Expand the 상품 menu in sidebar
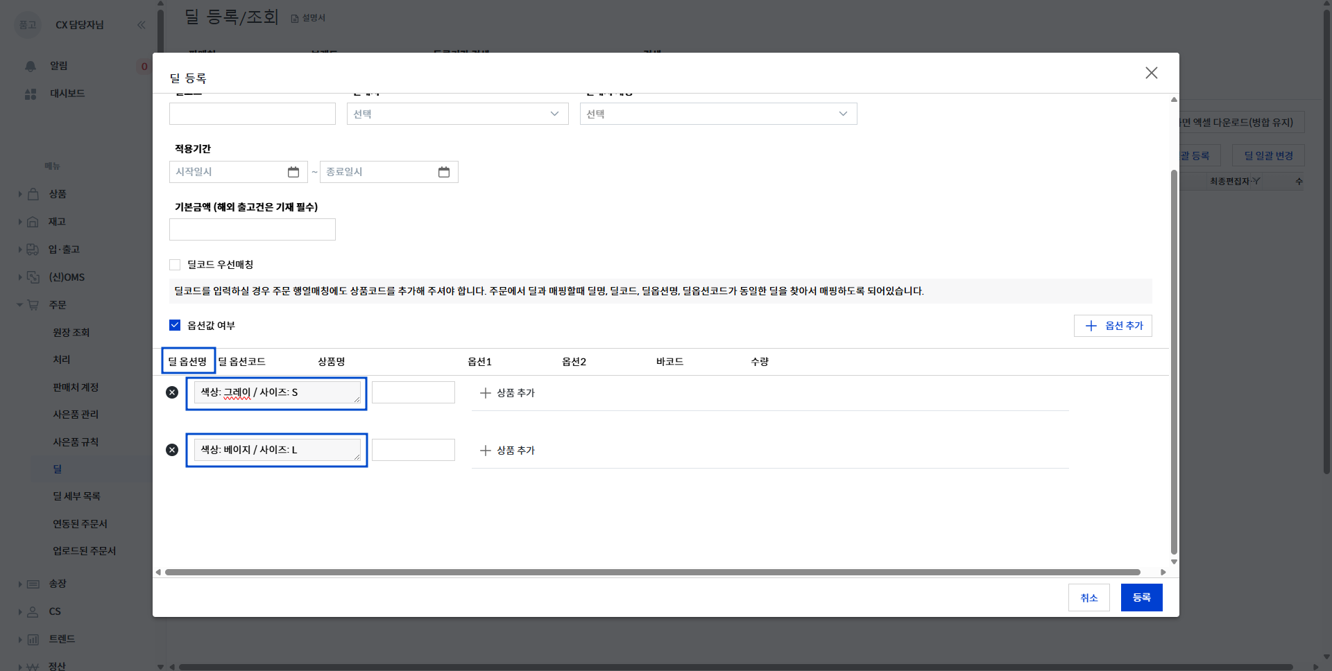Screen dimensions: 1332x671 57,194
